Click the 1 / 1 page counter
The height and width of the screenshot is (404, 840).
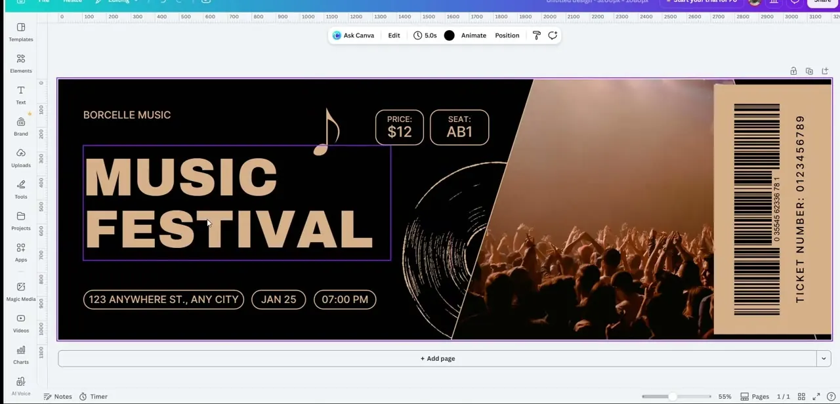[x=783, y=396]
